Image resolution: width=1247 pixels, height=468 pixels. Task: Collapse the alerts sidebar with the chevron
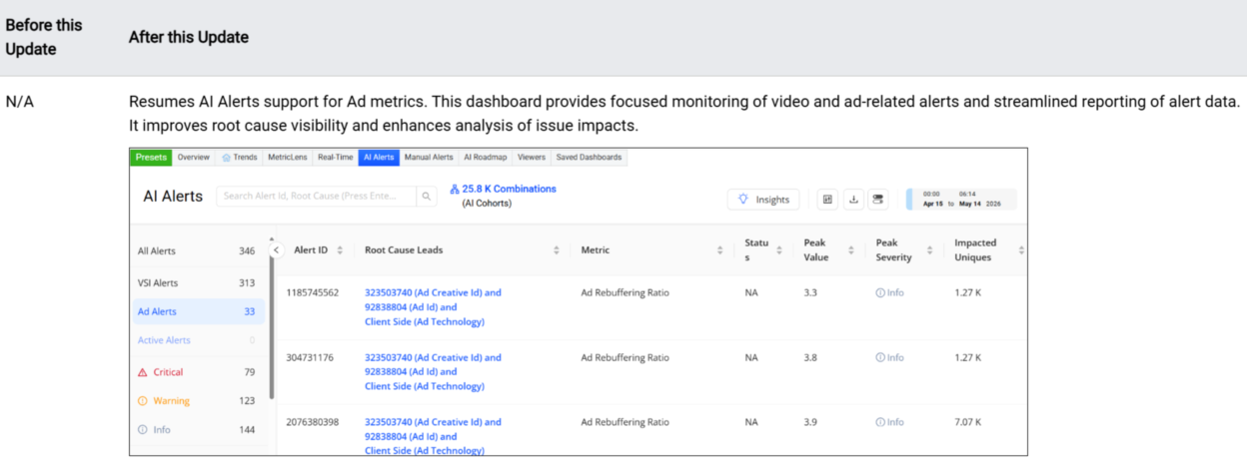(x=277, y=250)
